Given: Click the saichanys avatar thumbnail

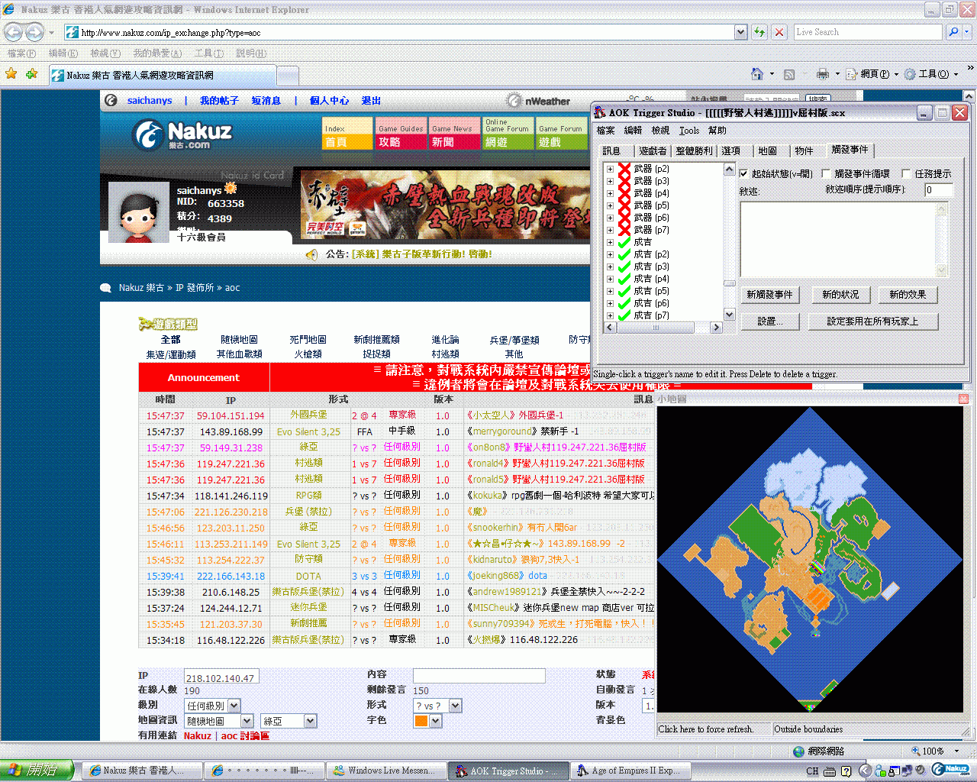Looking at the screenshot, I should click(138, 212).
